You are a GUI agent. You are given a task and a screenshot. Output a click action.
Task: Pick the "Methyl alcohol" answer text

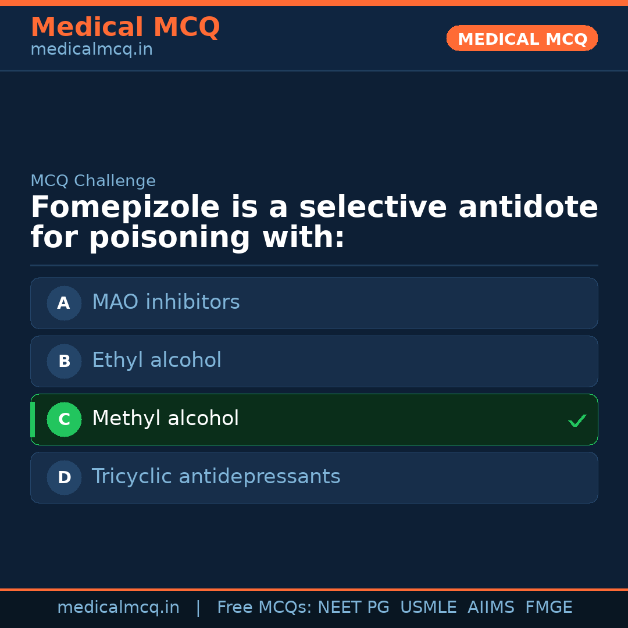coord(165,419)
